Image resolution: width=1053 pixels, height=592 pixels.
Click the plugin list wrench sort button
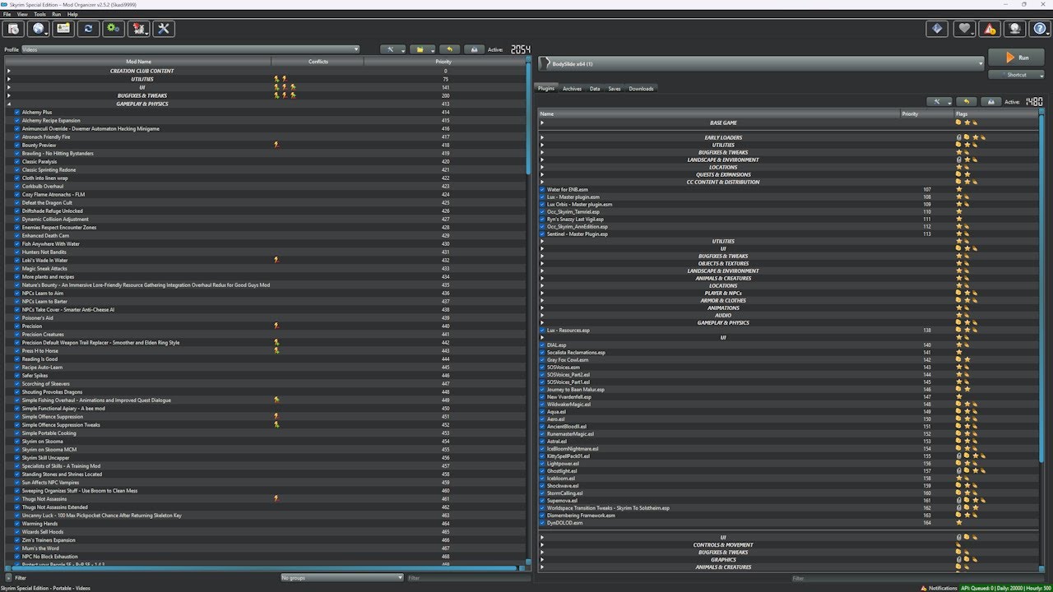tap(938, 102)
